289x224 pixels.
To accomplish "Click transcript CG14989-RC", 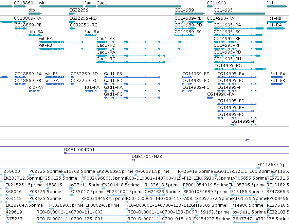I will pos(184,35).
